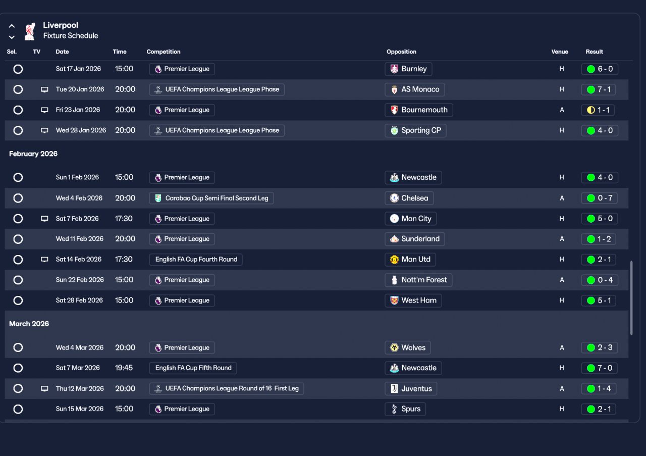
Task: Open Premier League competition on the West Ham row
Action: tap(182, 300)
